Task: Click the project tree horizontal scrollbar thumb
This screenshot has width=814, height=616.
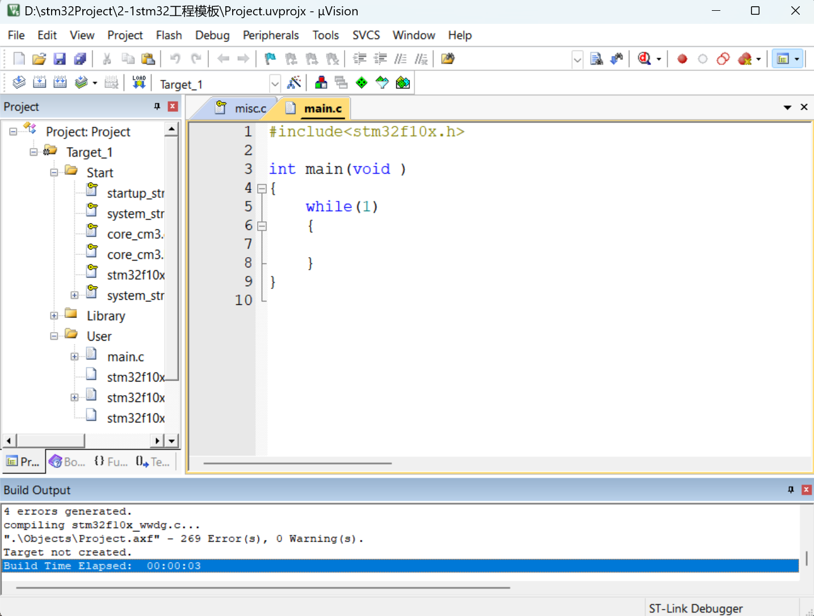Action: [x=51, y=441]
